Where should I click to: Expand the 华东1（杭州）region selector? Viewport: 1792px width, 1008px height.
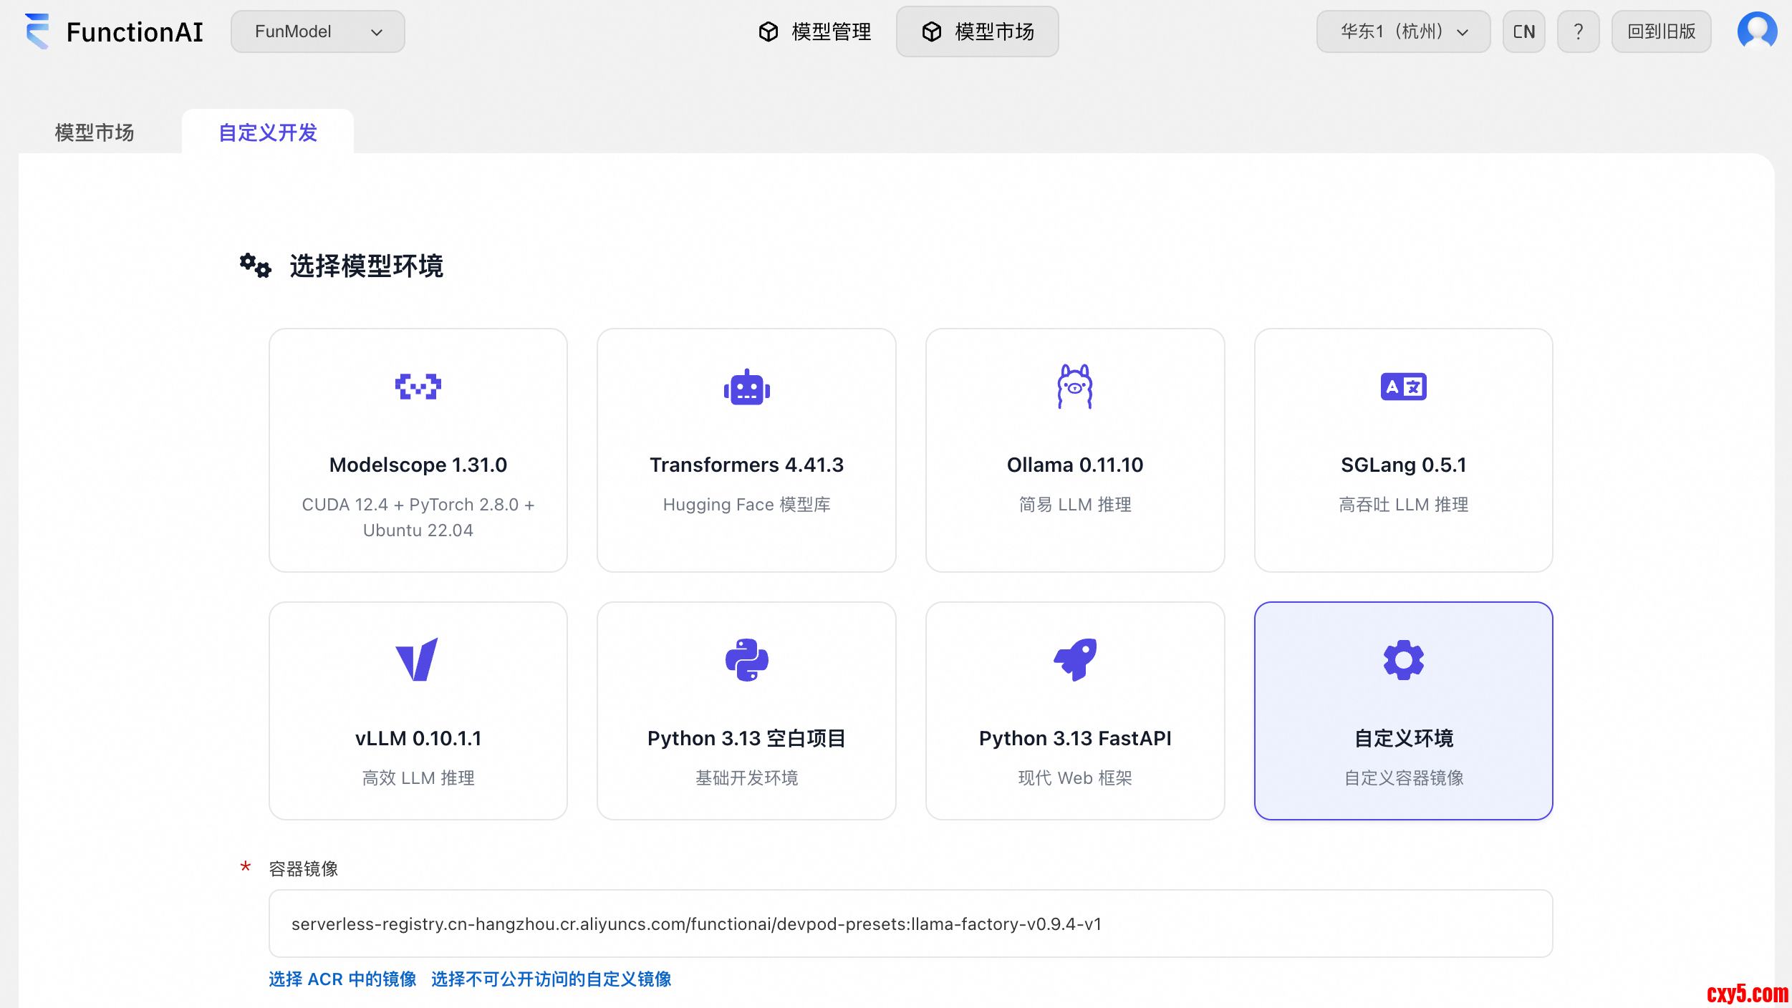pos(1402,31)
